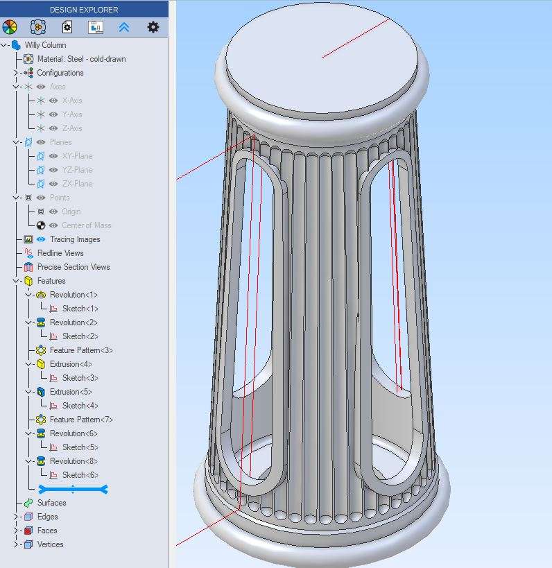Open the material settings toolbar icon
Viewport: 552px width, 568px height.
pos(38,27)
